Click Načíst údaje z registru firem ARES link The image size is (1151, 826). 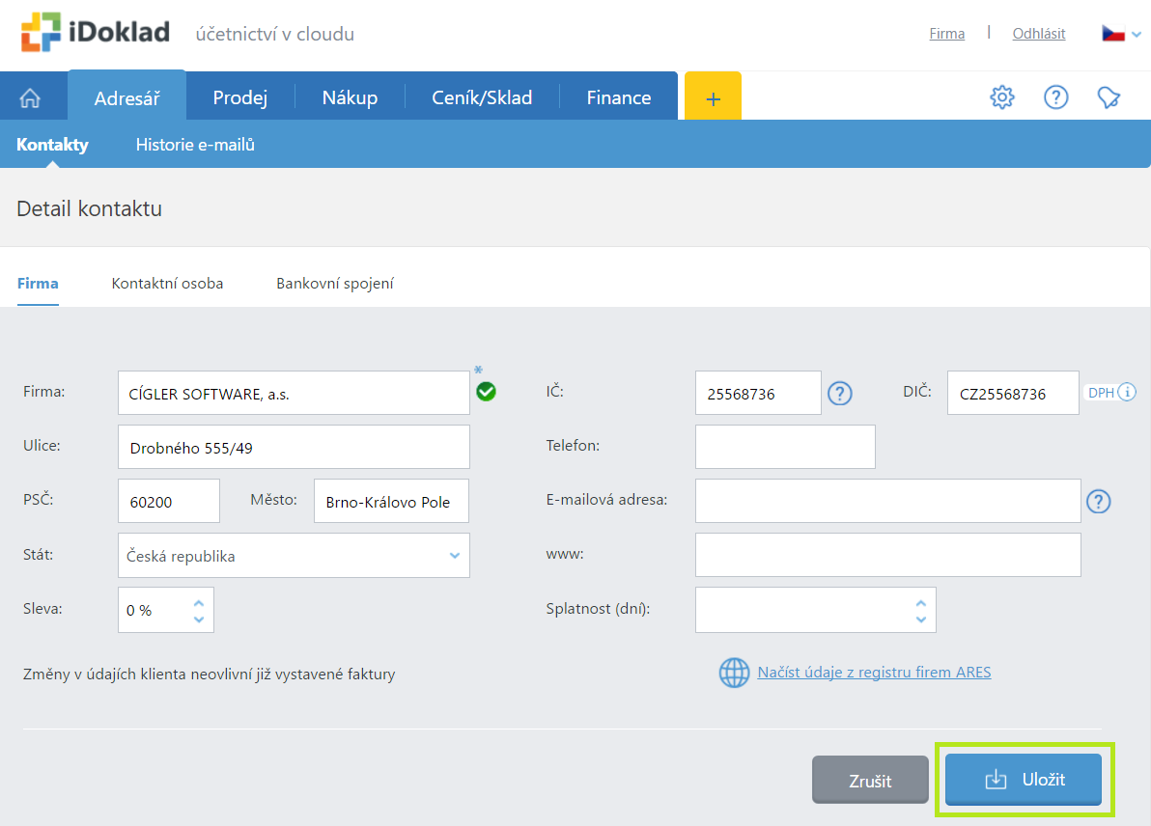coord(874,672)
